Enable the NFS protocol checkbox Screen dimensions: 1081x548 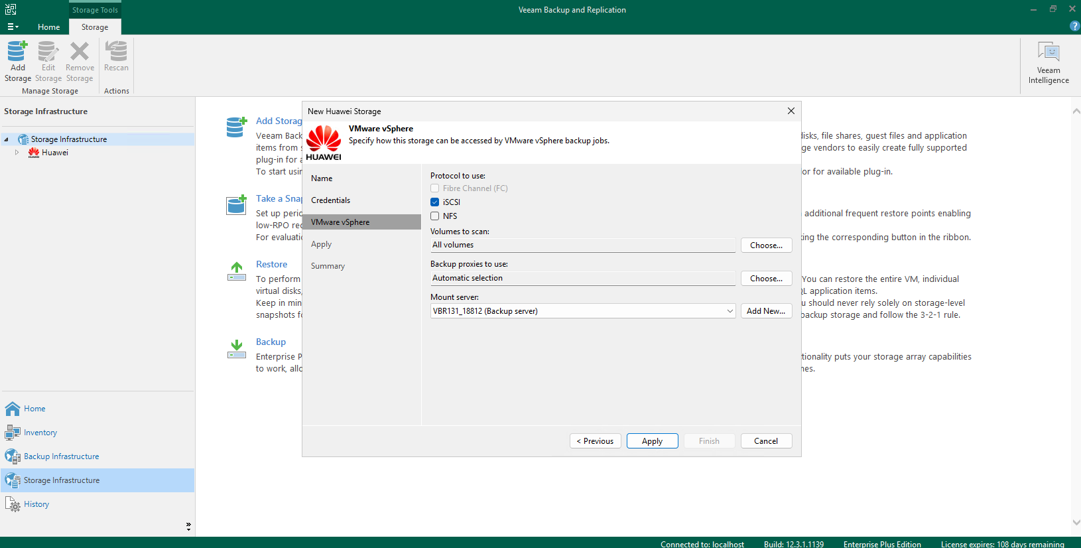tap(435, 216)
